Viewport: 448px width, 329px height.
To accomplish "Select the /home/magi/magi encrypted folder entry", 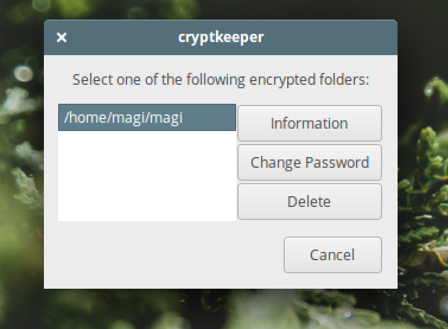I will (147, 117).
